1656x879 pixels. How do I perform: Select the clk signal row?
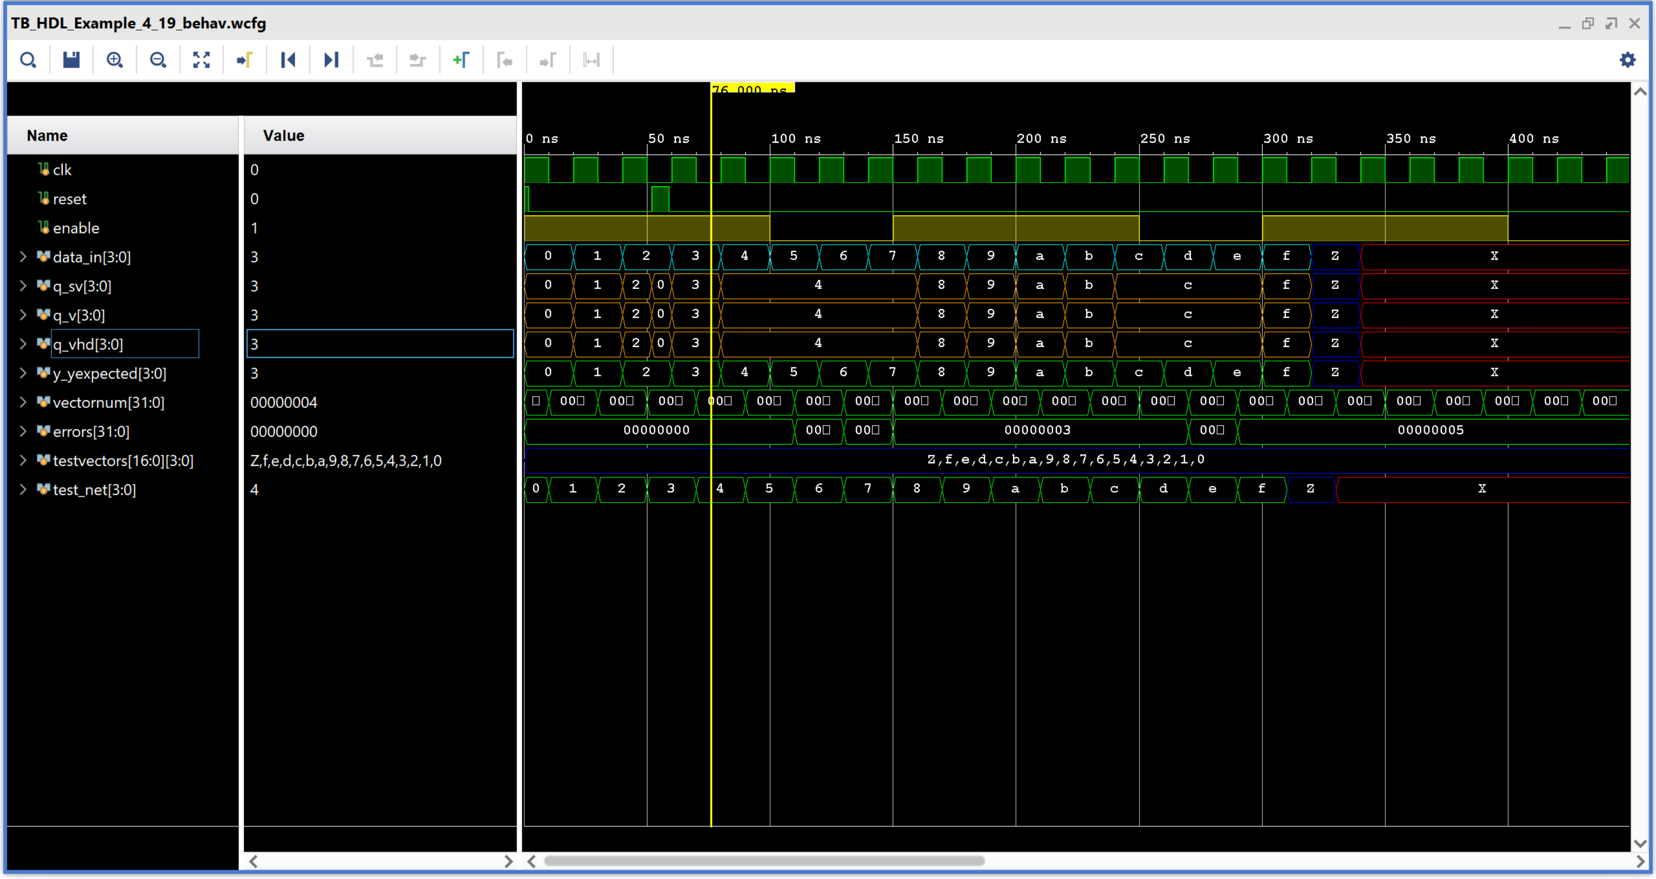[62, 170]
